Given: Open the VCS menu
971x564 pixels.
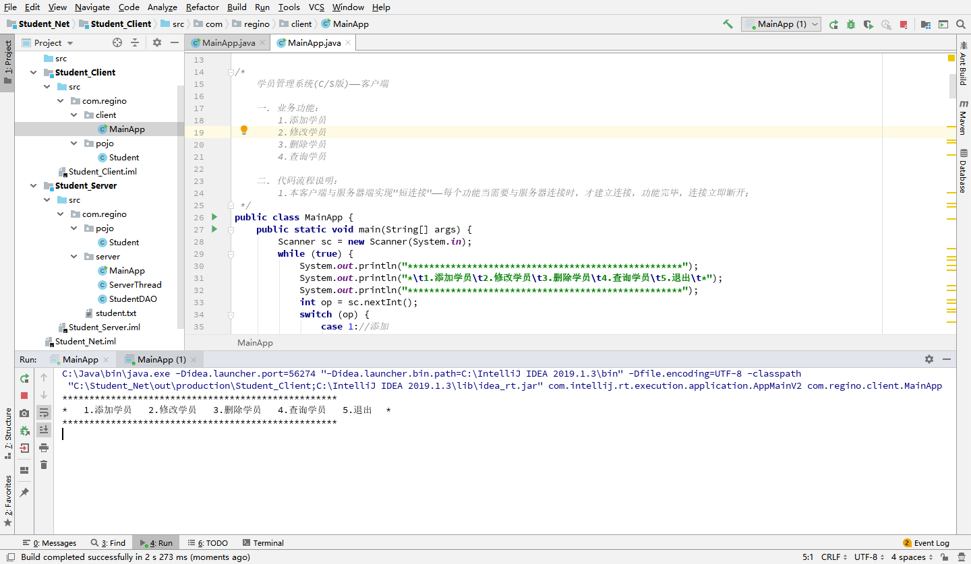Looking at the screenshot, I should (316, 7).
